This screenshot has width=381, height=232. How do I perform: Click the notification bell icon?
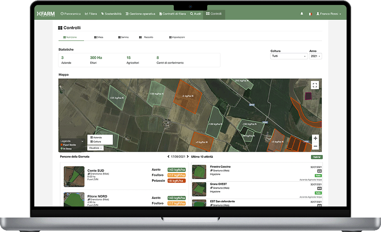pyautogui.click(x=302, y=14)
